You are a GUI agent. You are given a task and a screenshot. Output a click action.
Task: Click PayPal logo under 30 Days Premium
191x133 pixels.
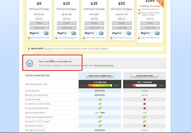coord(35,33)
